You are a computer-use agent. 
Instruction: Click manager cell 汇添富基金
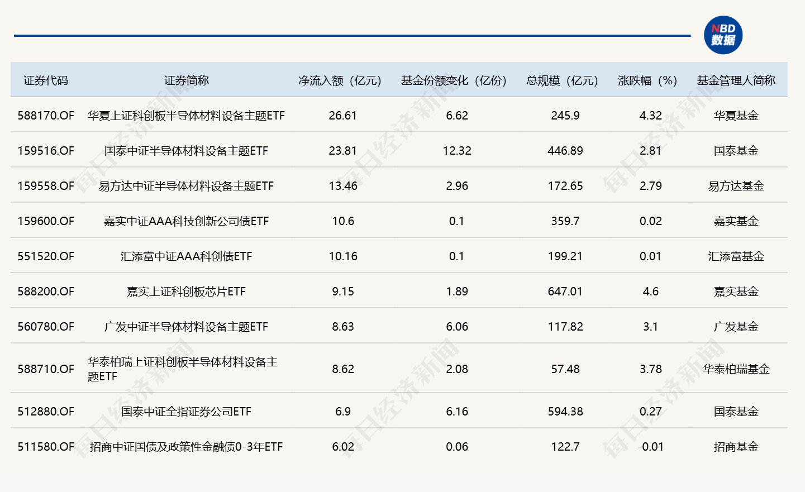(x=736, y=256)
